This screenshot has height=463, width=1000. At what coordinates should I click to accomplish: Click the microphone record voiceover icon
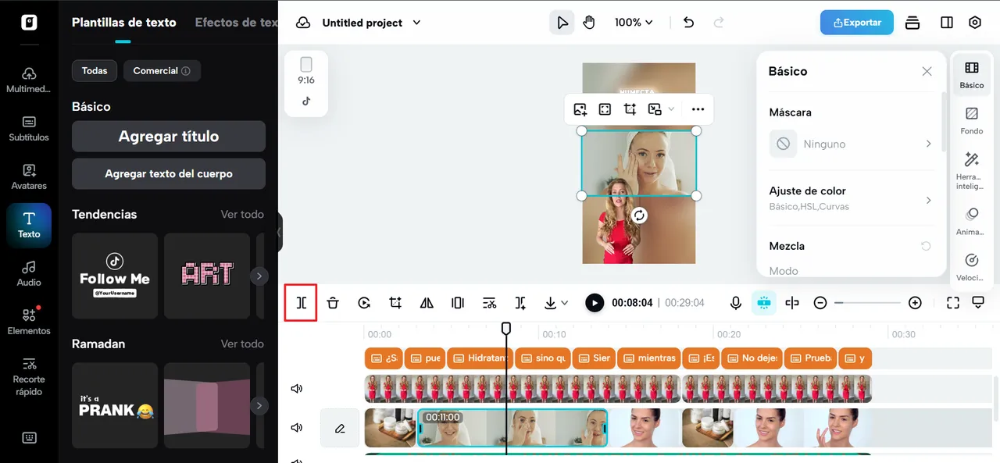(735, 303)
